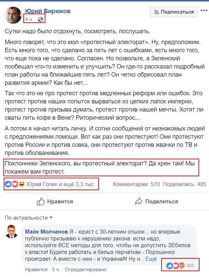Share the post via Поделиться button
The width and height of the screenshot is (209, 277).
tap(156, 201)
